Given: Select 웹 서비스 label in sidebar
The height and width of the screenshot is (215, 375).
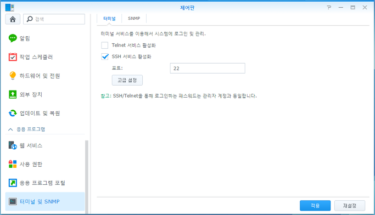Looking at the screenshot, I should click(31, 145).
